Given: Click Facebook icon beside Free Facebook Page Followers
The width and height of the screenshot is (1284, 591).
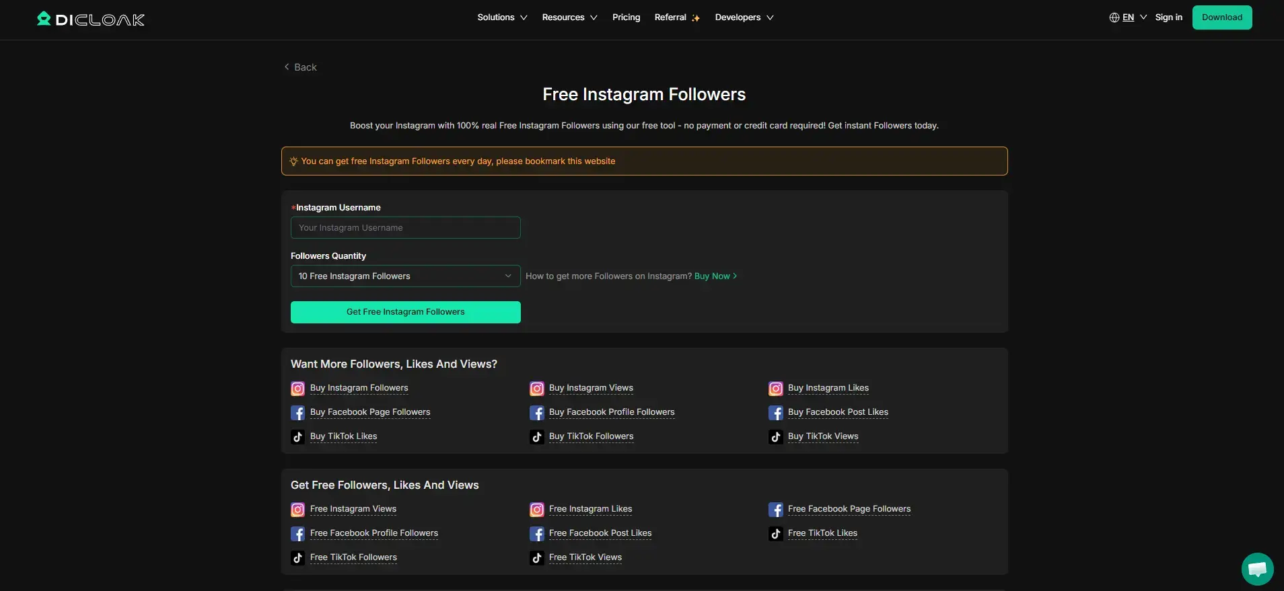Looking at the screenshot, I should tap(775, 510).
